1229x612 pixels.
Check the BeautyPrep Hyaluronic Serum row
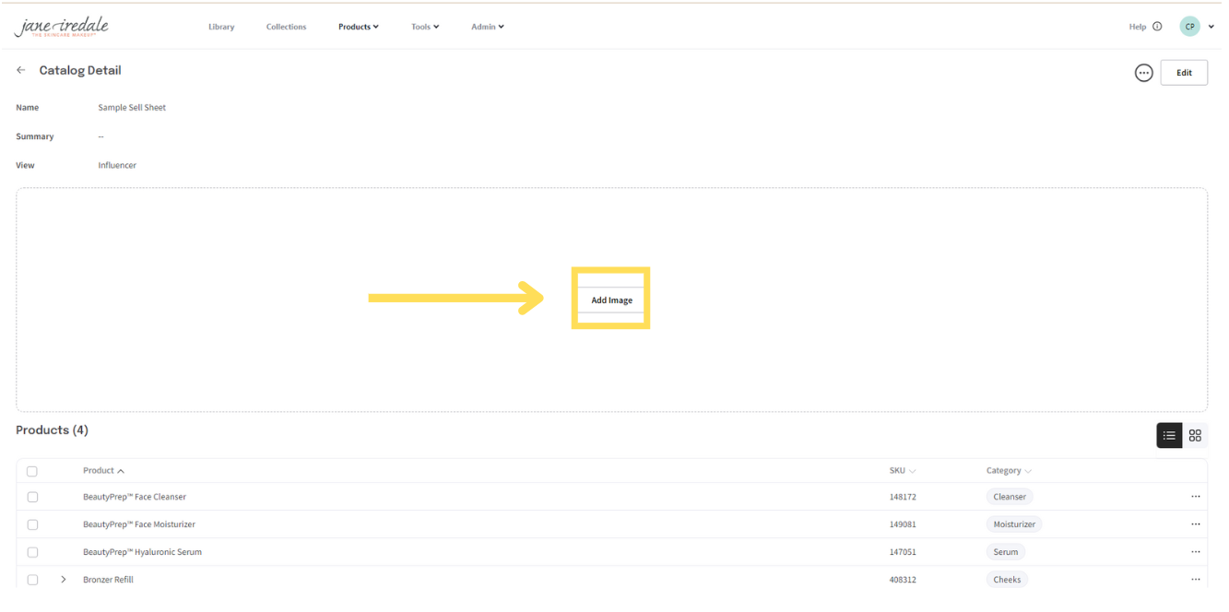32,552
